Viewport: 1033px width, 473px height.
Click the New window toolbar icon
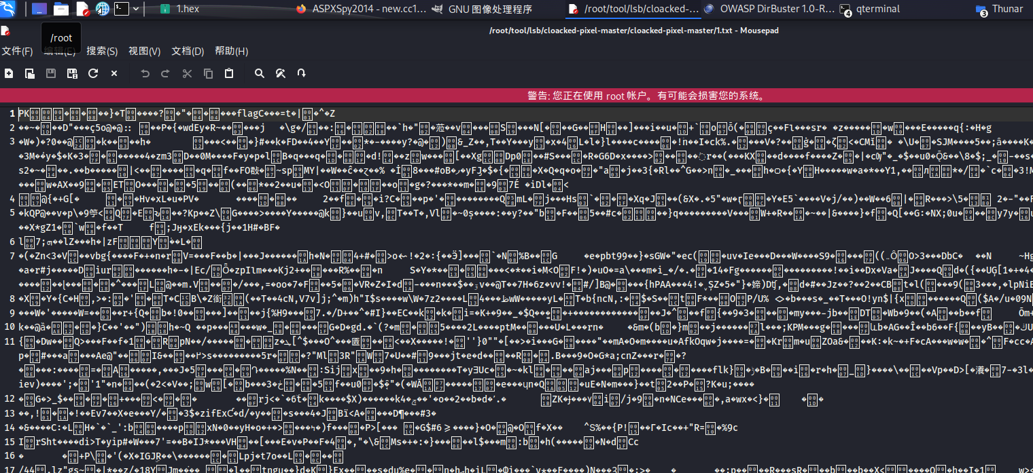pos(30,73)
